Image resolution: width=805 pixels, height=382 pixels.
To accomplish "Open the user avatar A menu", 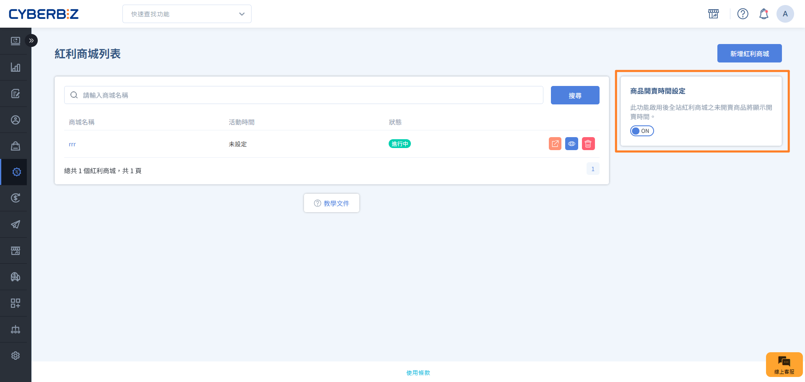I will pyautogui.click(x=785, y=14).
